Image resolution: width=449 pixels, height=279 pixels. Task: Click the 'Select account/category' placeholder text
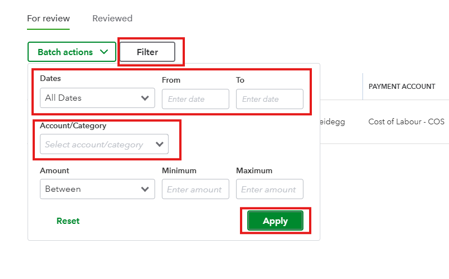(x=94, y=145)
